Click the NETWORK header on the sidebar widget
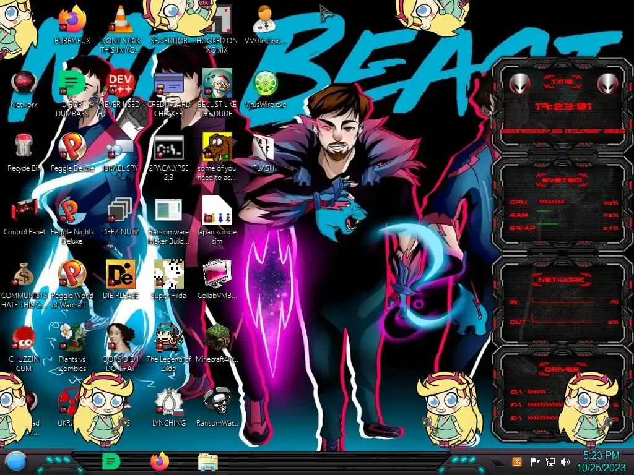Image resolution: width=634 pixels, height=475 pixels. point(562,280)
